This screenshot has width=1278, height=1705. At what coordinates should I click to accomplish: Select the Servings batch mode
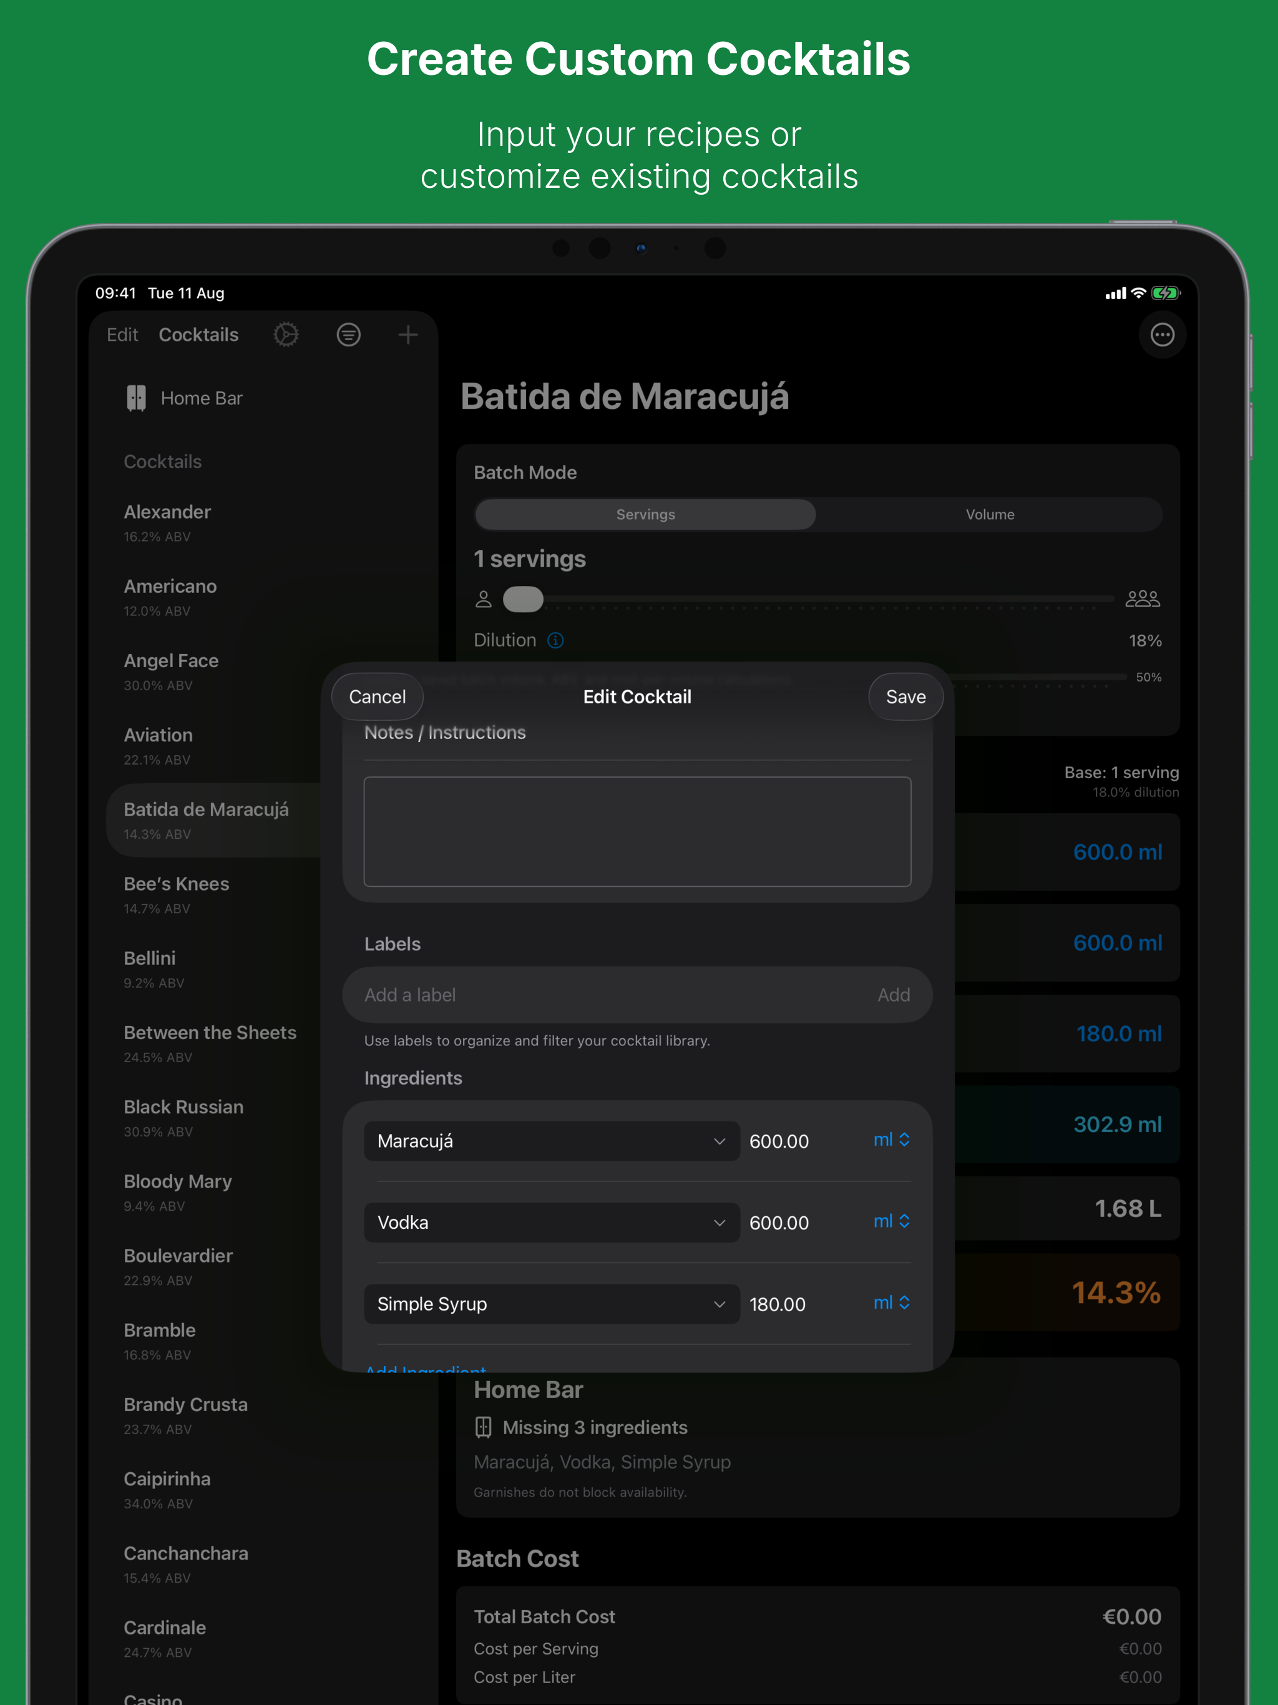(645, 514)
